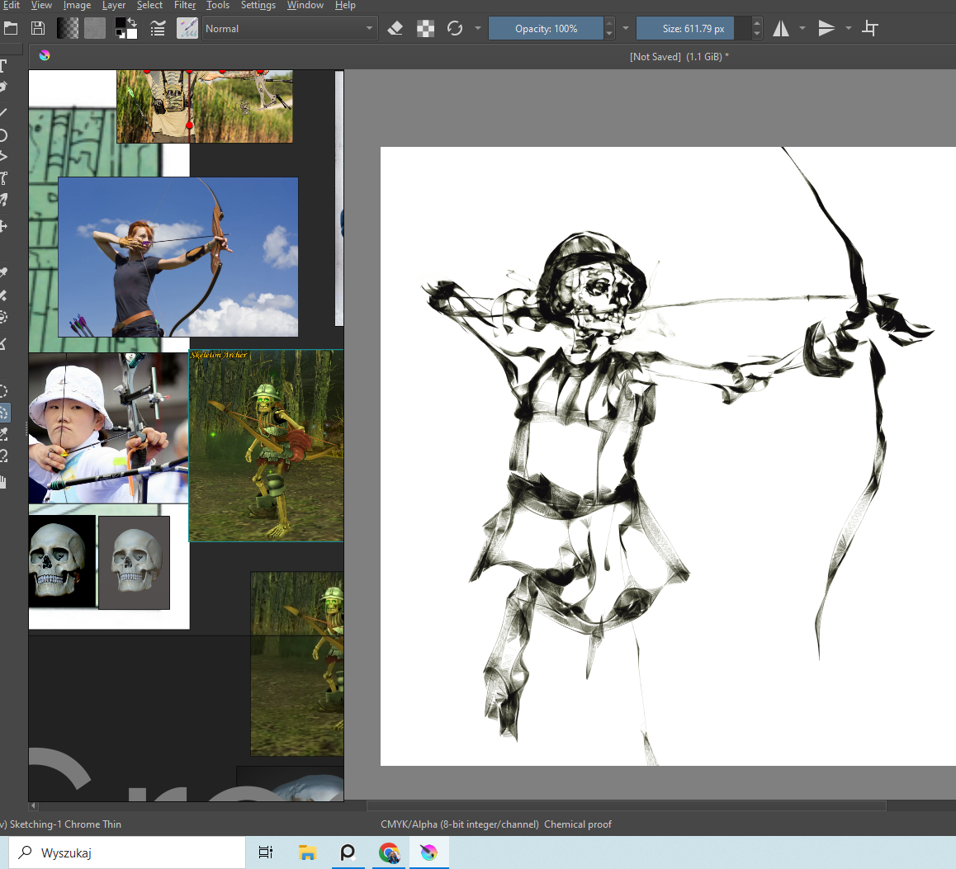Select the Ellipse tool
The image size is (956, 869).
[x=4, y=135]
